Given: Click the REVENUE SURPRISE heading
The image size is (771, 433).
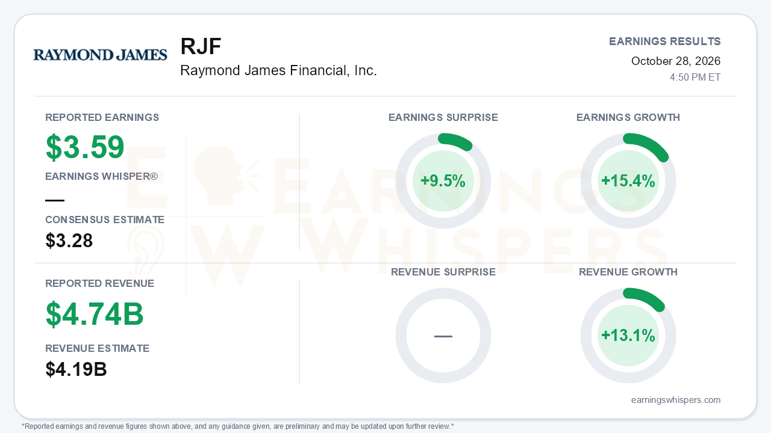Looking at the screenshot, I should [443, 272].
